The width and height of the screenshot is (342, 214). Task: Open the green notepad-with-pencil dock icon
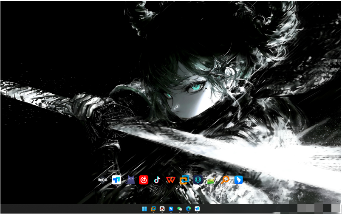pyautogui.click(x=211, y=180)
